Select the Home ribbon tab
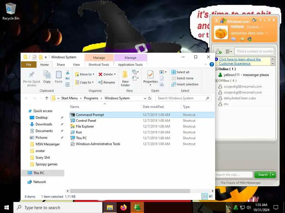 click(45, 65)
